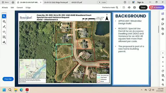Choose the Select arrow tool
Viewport: 166px width, 93px height.
pos(4,16)
